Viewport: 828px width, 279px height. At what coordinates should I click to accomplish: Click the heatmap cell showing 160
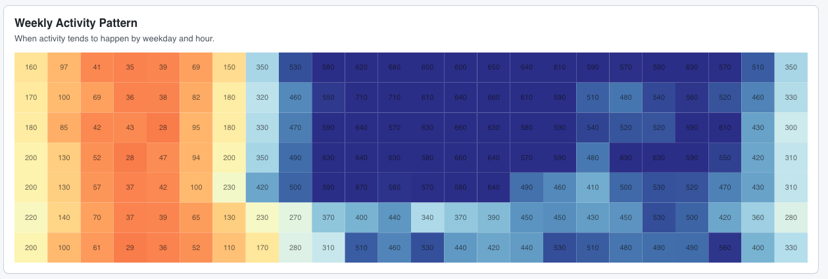31,67
